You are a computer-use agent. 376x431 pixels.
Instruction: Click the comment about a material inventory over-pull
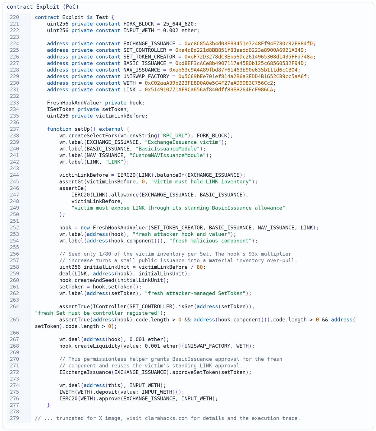(178, 260)
